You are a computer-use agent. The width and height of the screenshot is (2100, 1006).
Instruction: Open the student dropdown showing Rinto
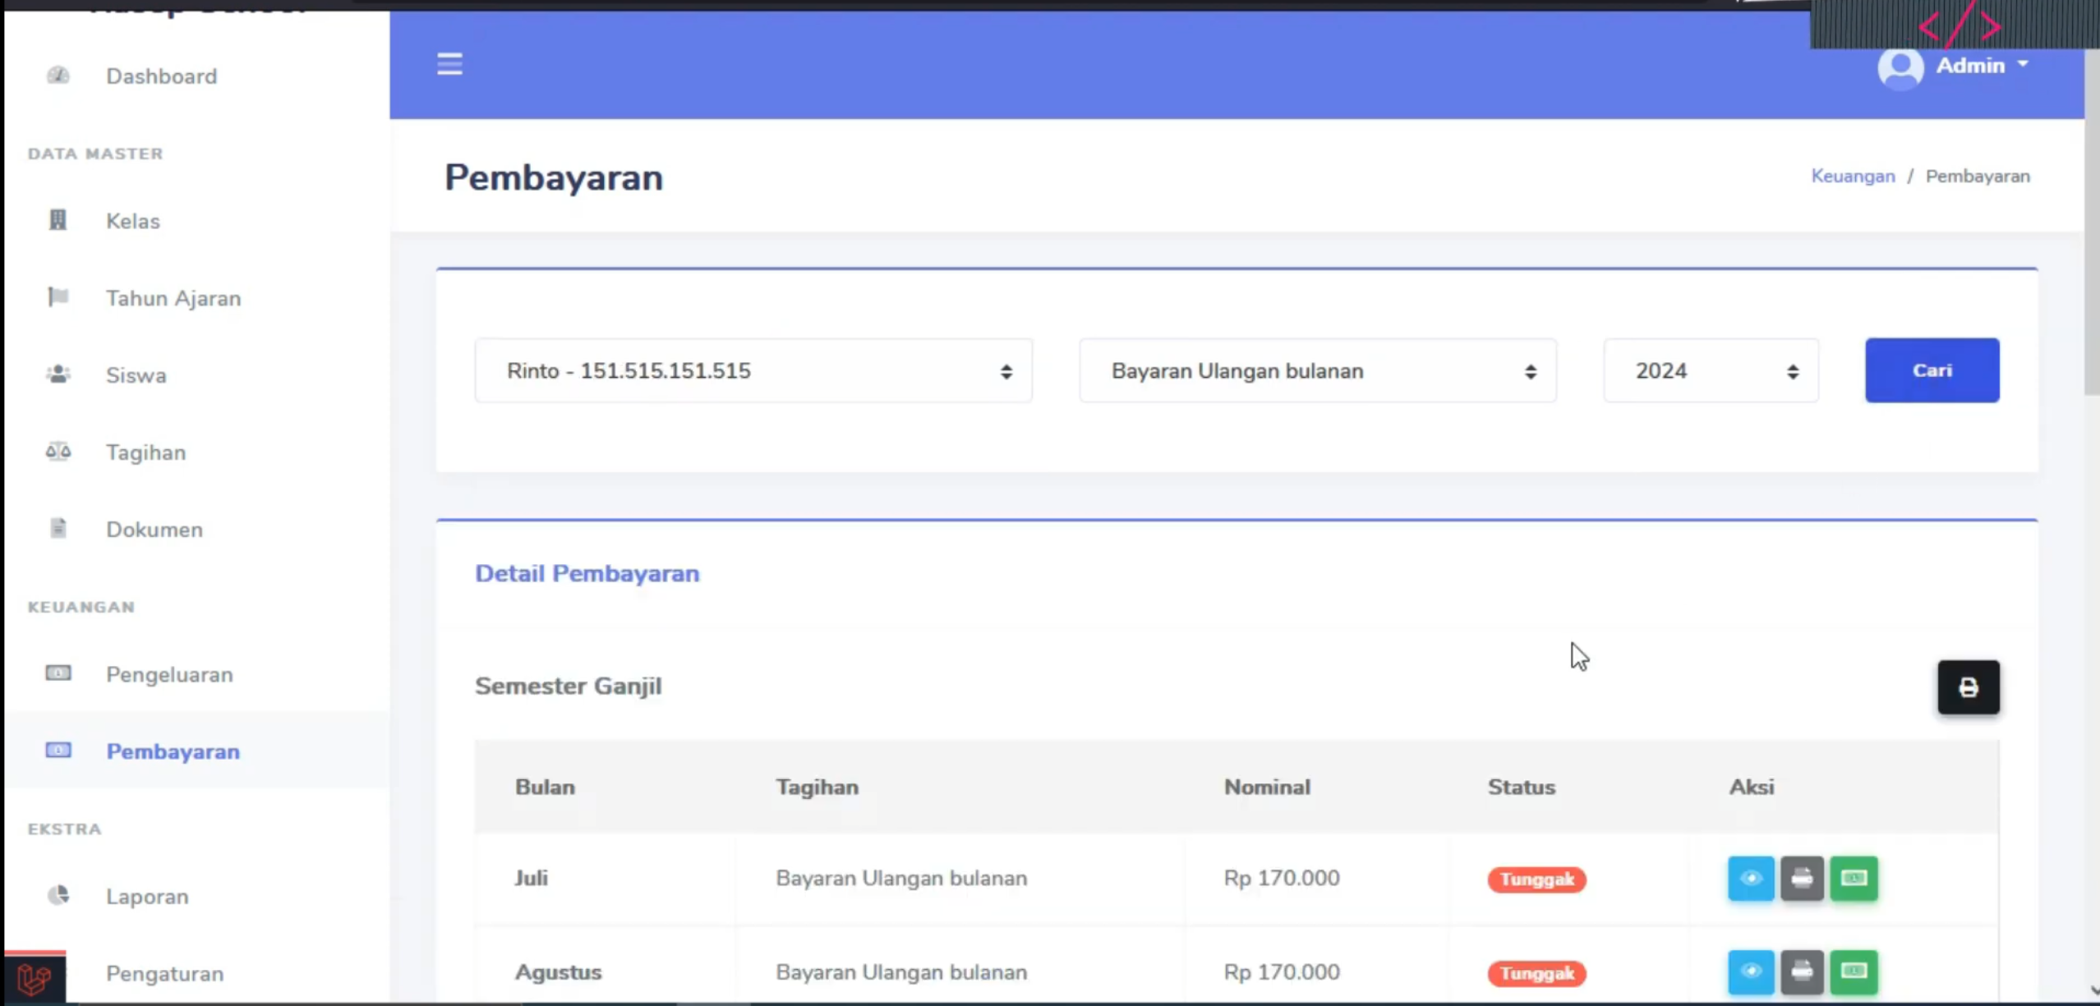tap(753, 370)
